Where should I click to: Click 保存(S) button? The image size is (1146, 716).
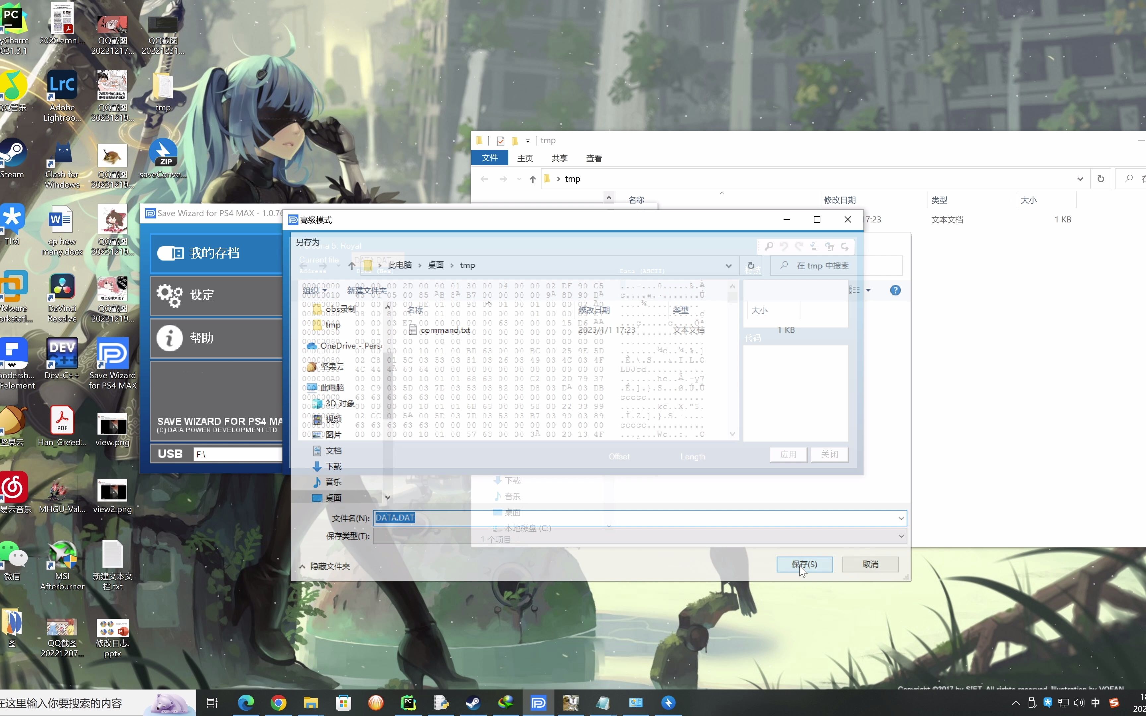pos(804,565)
